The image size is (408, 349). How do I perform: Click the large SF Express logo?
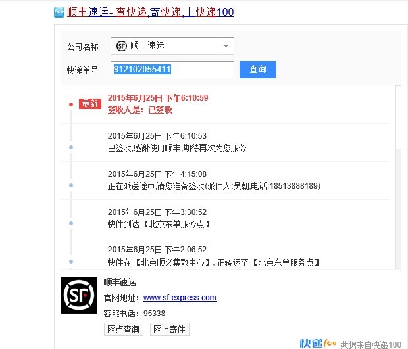click(x=78, y=295)
